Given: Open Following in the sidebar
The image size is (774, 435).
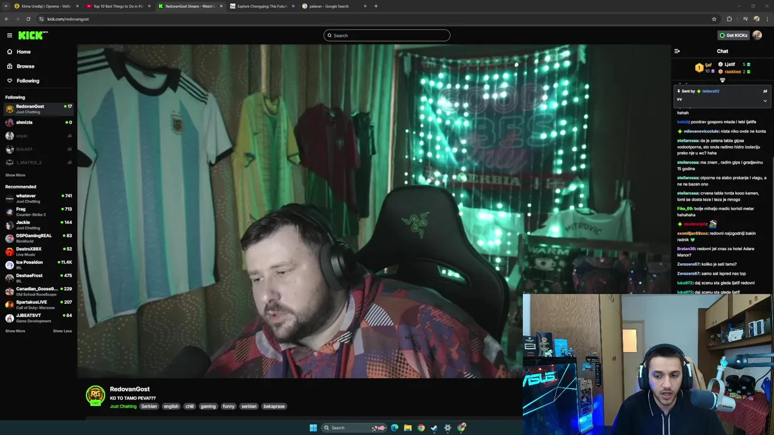Looking at the screenshot, I should (x=28, y=80).
